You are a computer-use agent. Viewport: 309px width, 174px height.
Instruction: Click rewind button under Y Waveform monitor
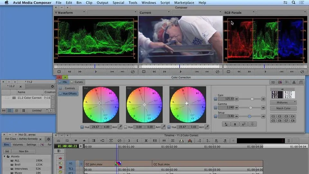point(69,72)
